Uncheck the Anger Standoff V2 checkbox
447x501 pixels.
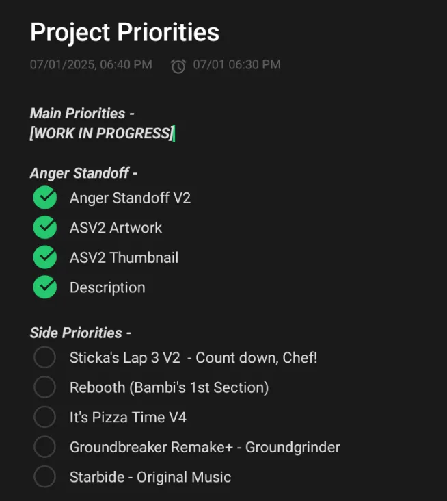[x=45, y=198]
